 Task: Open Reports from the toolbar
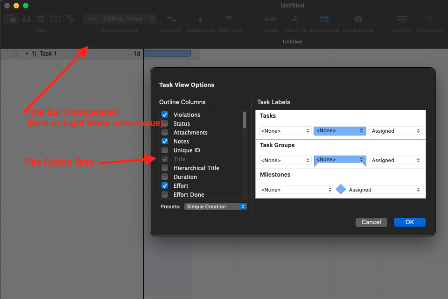tap(401, 20)
